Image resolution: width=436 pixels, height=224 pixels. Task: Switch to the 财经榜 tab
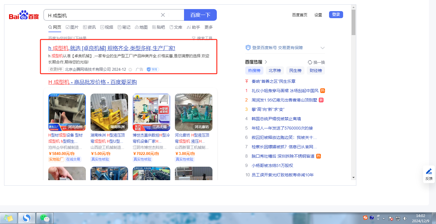tap(316, 70)
